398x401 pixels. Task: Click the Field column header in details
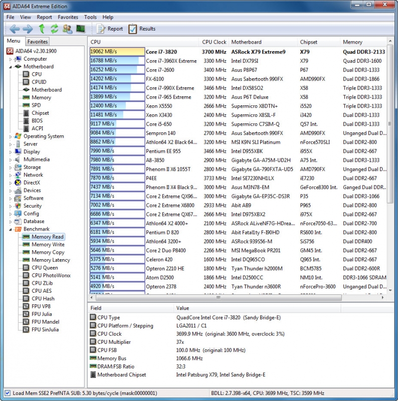[131, 308]
